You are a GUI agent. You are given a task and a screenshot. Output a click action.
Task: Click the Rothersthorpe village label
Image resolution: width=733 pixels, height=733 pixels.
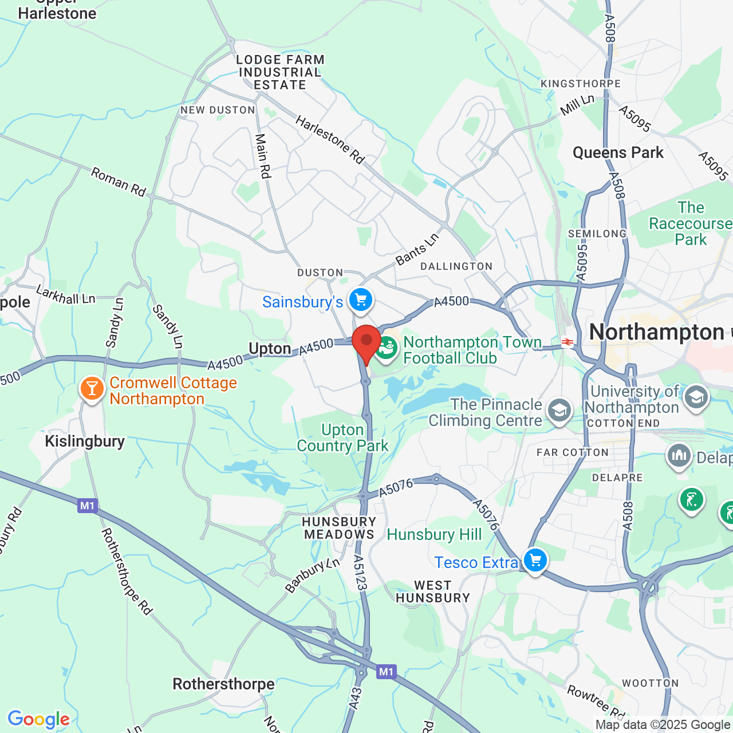[x=223, y=684]
